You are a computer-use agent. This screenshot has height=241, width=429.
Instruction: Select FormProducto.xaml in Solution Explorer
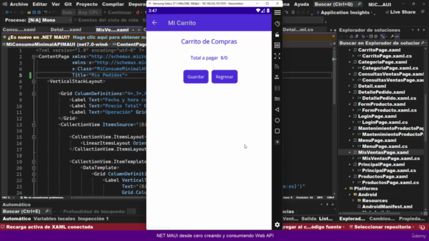tap(381, 104)
